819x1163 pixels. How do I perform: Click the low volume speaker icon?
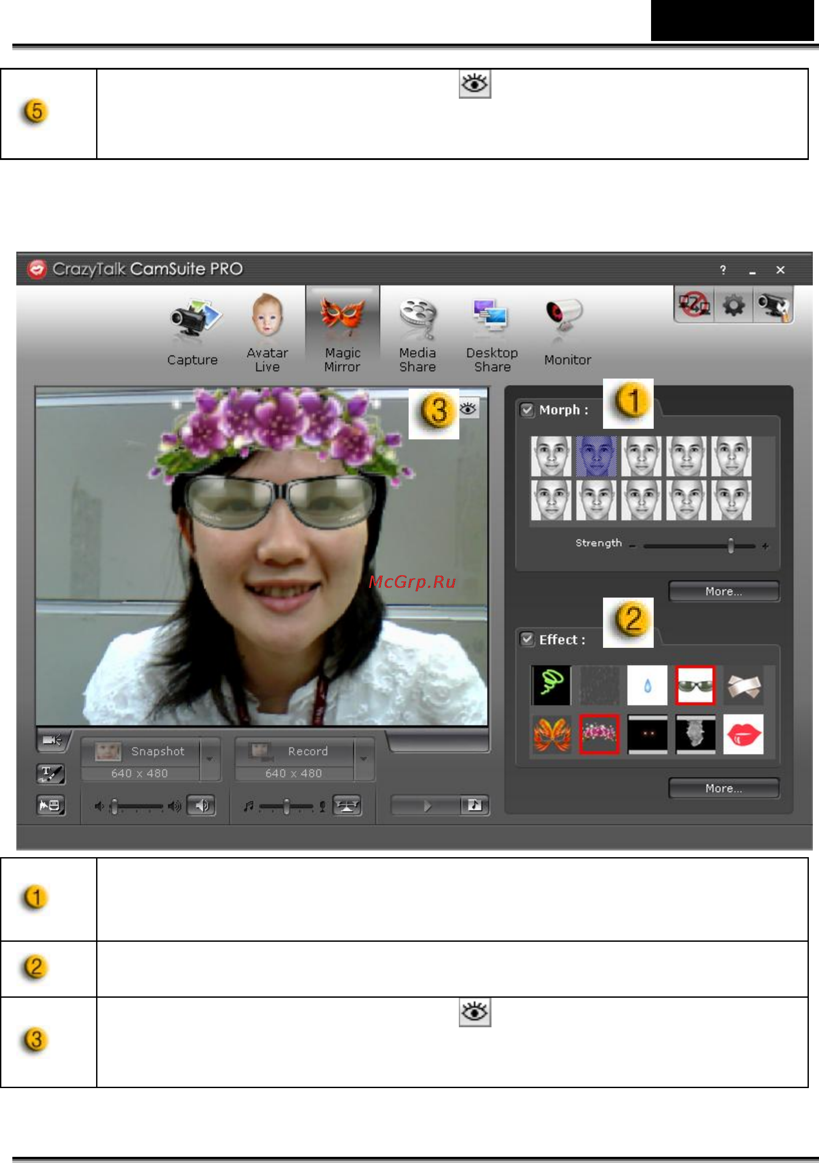coord(99,806)
